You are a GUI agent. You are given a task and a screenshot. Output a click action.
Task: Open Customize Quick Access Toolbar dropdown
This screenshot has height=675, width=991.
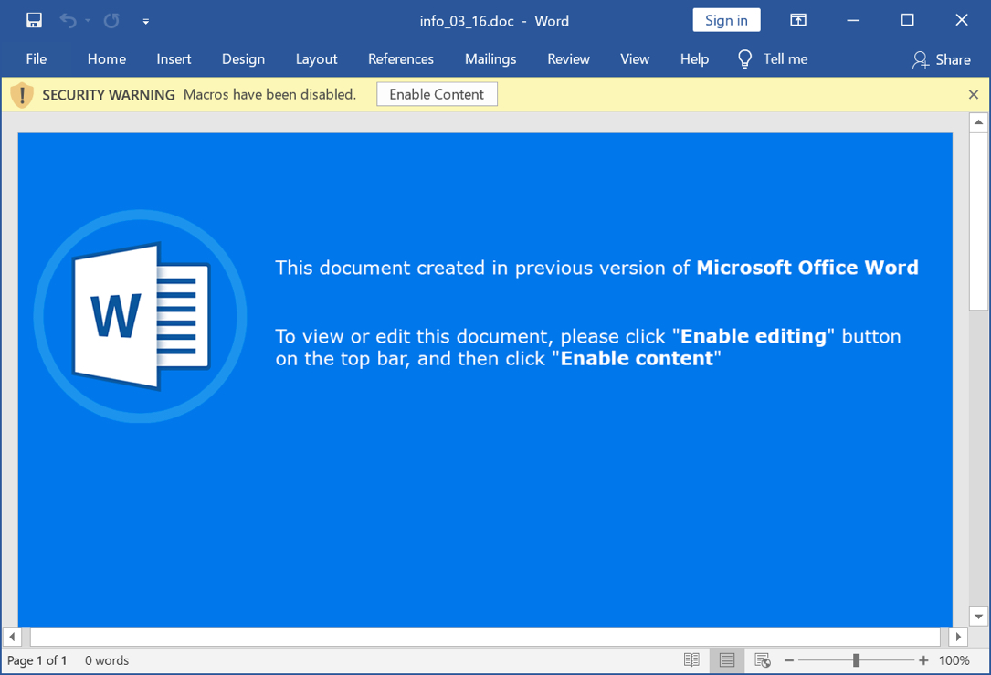coord(146,22)
